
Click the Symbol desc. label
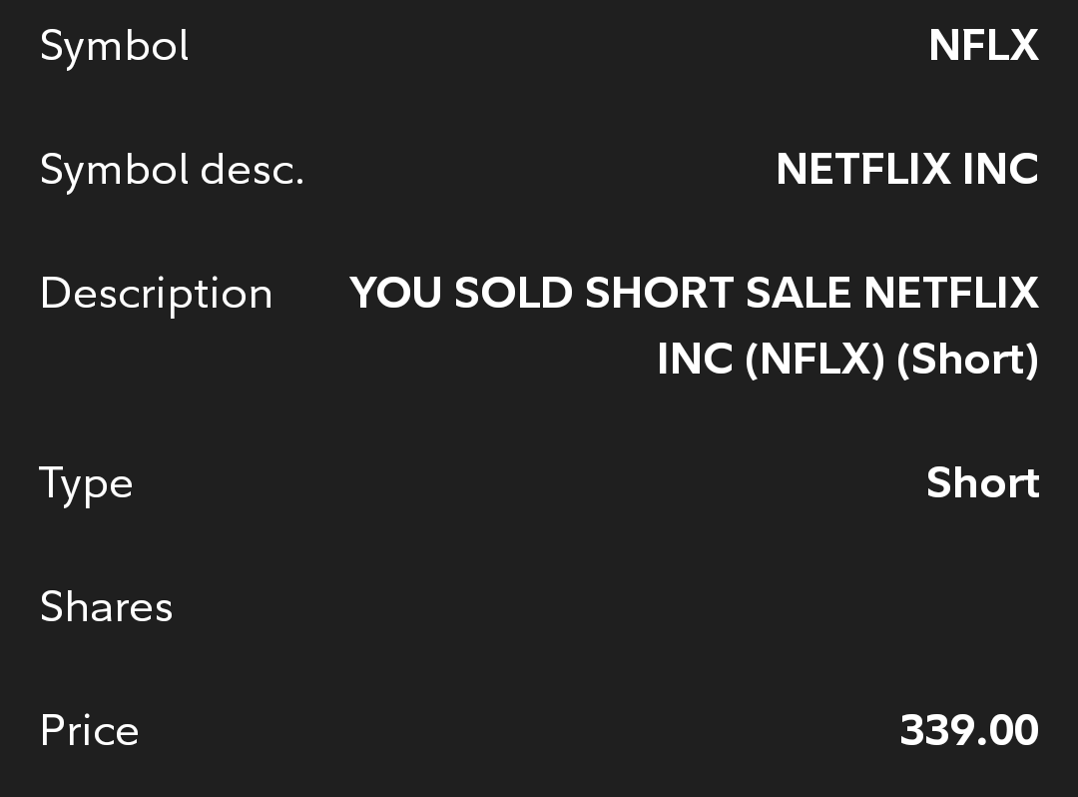coord(172,170)
